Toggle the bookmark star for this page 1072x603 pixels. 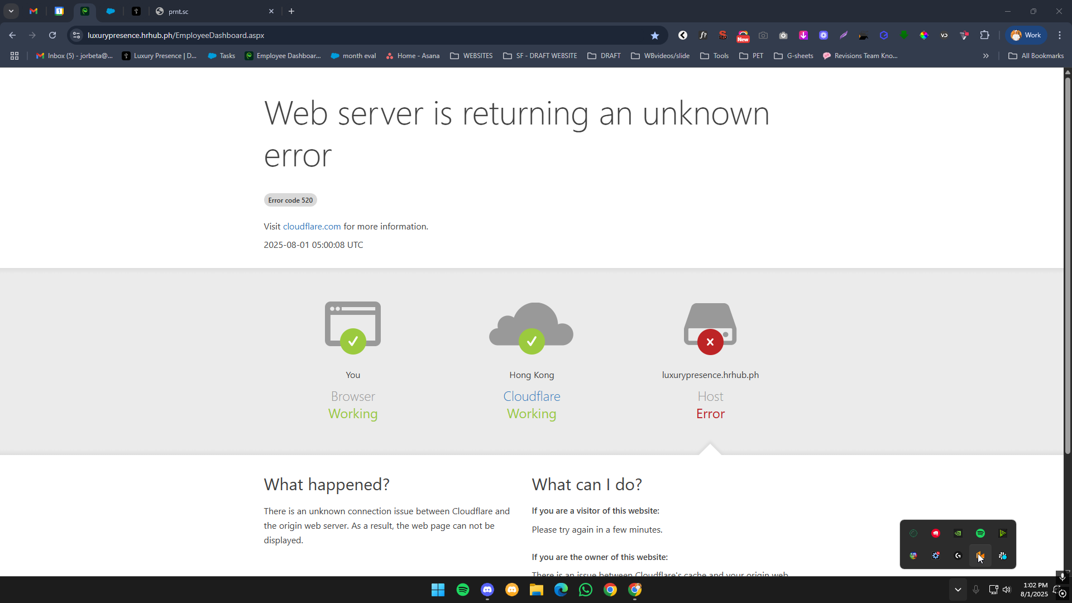655,35
